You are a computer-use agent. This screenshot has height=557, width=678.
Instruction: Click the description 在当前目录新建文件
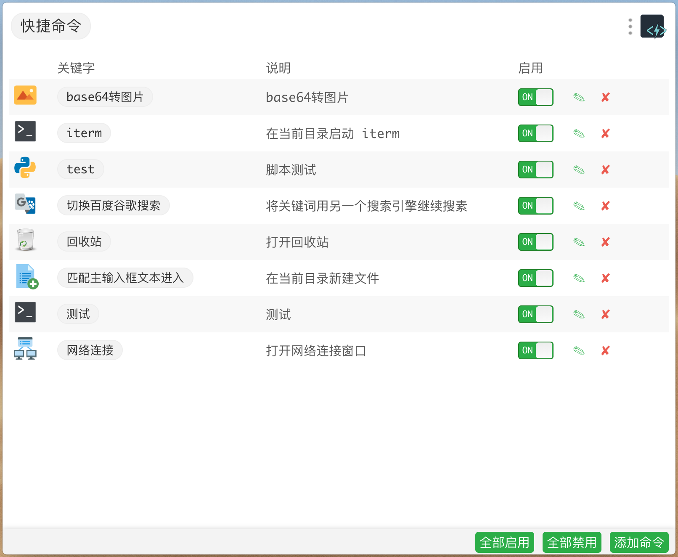tap(323, 278)
